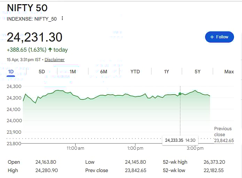
Task: Select the Max chart range
Action: tap(229, 72)
